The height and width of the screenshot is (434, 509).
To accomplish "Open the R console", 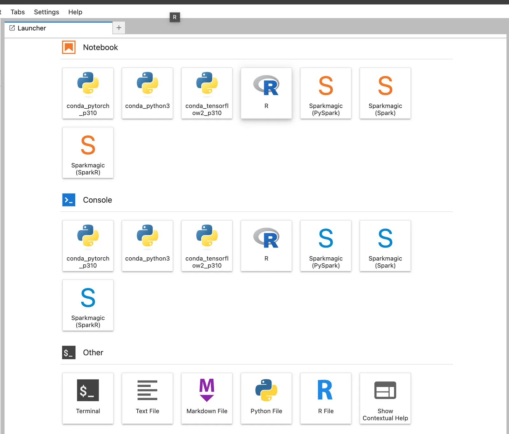I will coord(266,246).
